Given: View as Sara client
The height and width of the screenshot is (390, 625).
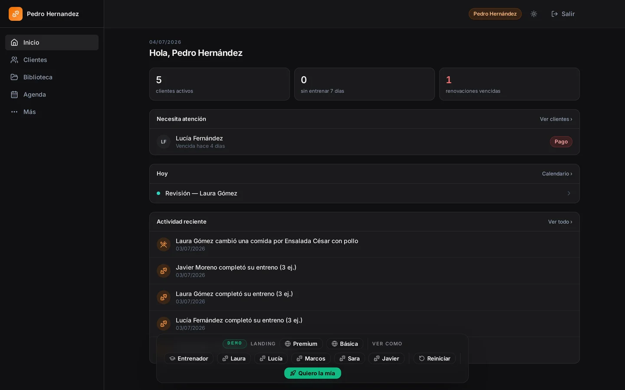Looking at the screenshot, I should click(x=349, y=358).
